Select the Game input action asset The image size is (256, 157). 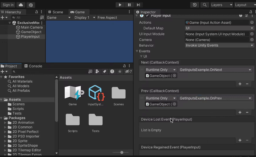73,95
